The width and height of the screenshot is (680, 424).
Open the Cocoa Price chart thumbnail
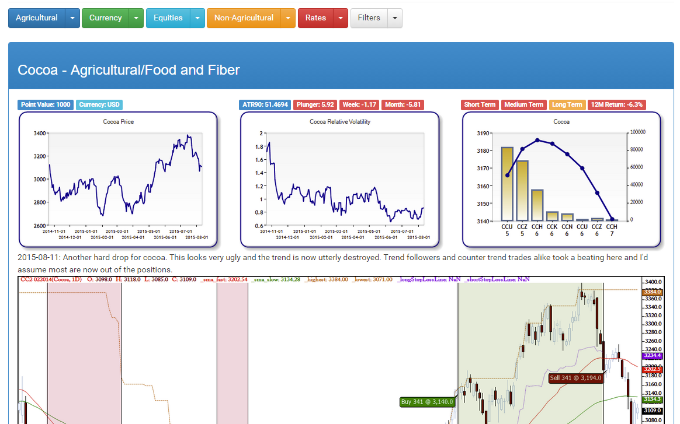click(x=118, y=179)
